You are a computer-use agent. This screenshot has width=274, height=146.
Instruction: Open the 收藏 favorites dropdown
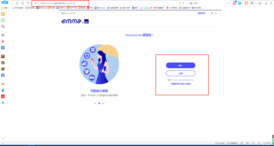(5, 8)
